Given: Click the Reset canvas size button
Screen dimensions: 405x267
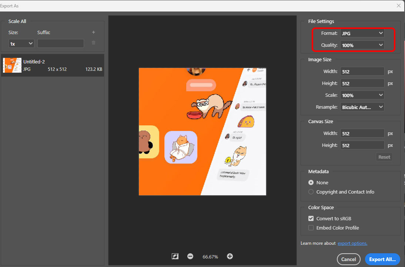Looking at the screenshot, I should tap(384, 157).
